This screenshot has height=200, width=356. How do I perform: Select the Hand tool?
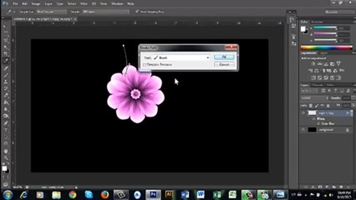click(6, 151)
